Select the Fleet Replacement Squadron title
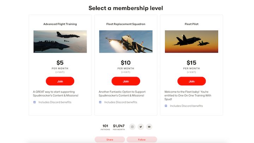 tap(126, 24)
